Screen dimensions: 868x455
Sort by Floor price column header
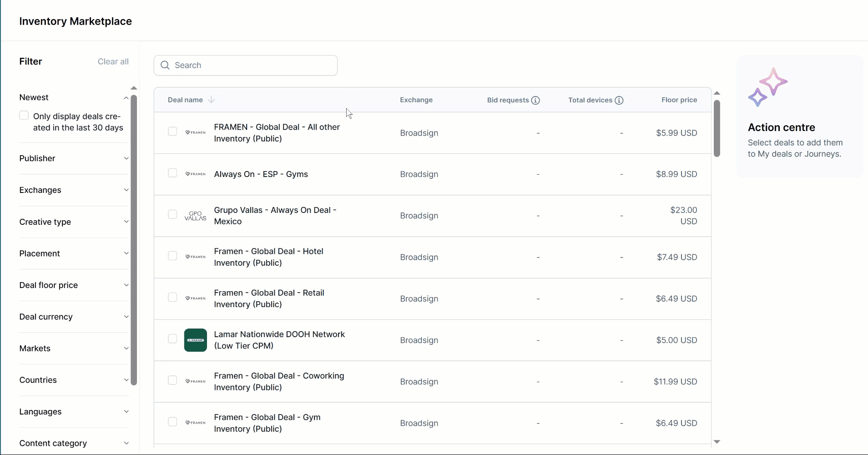(x=679, y=100)
